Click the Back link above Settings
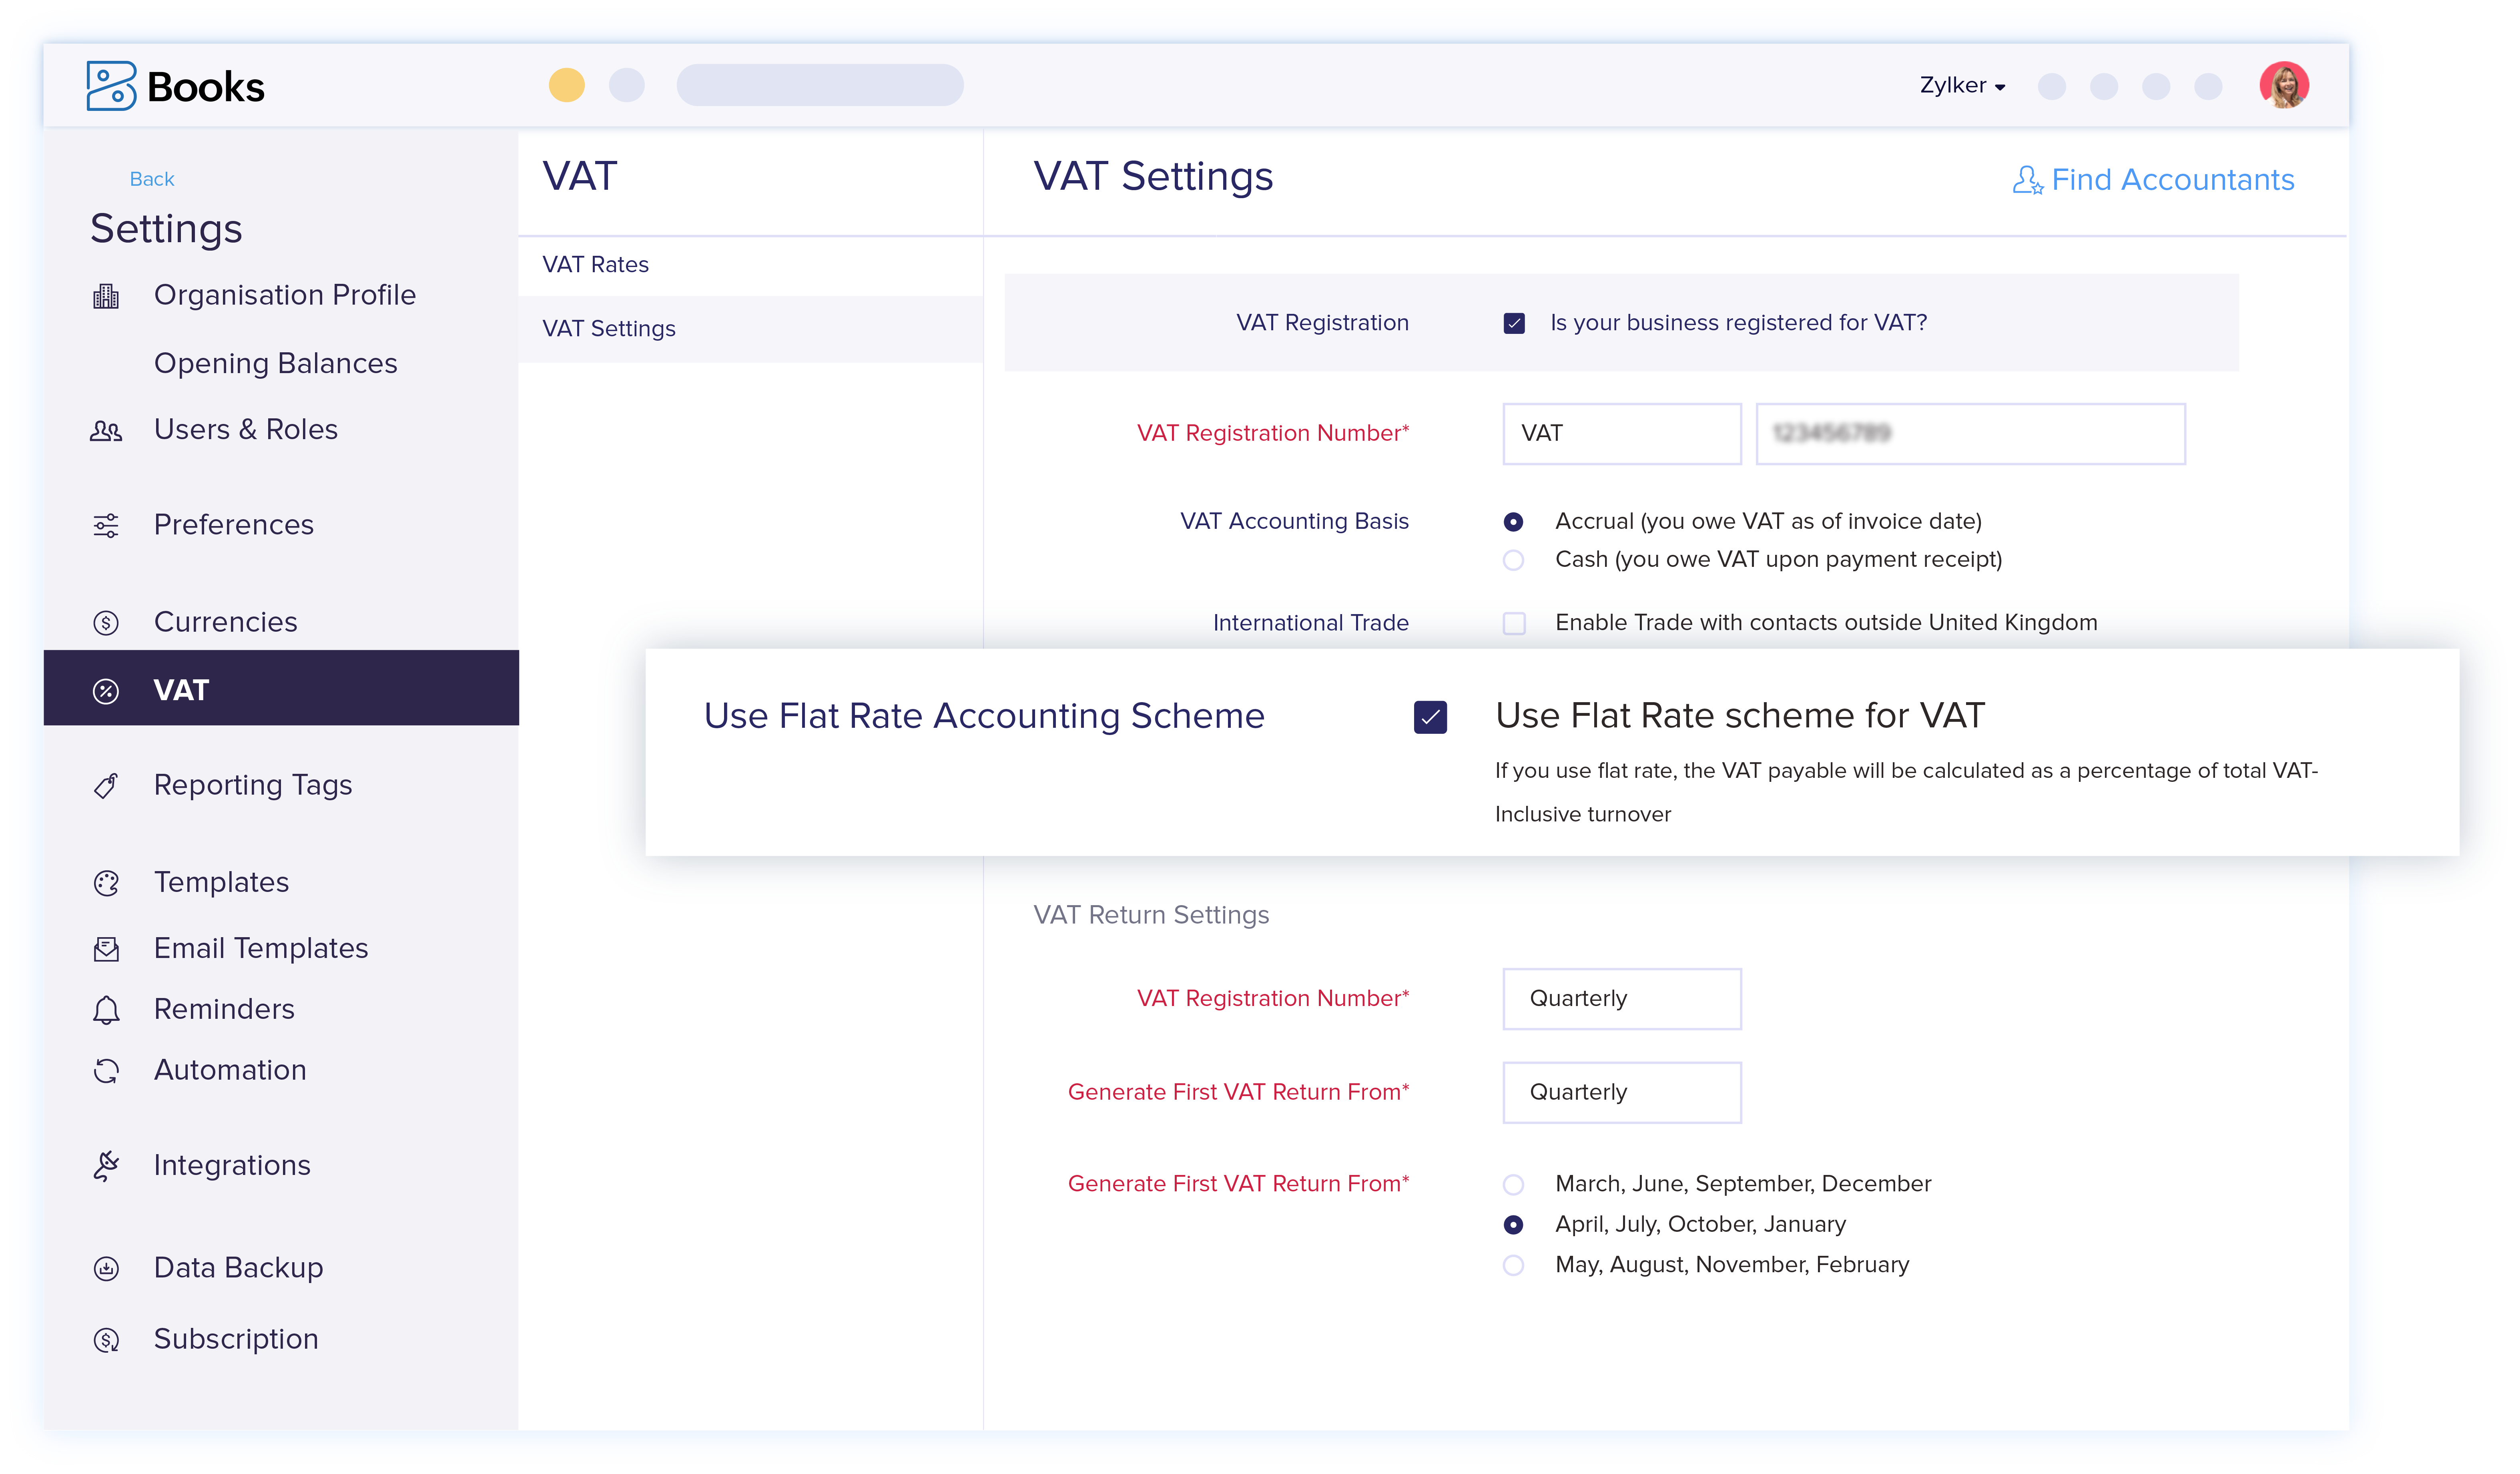The image size is (2520, 1474). click(x=152, y=178)
